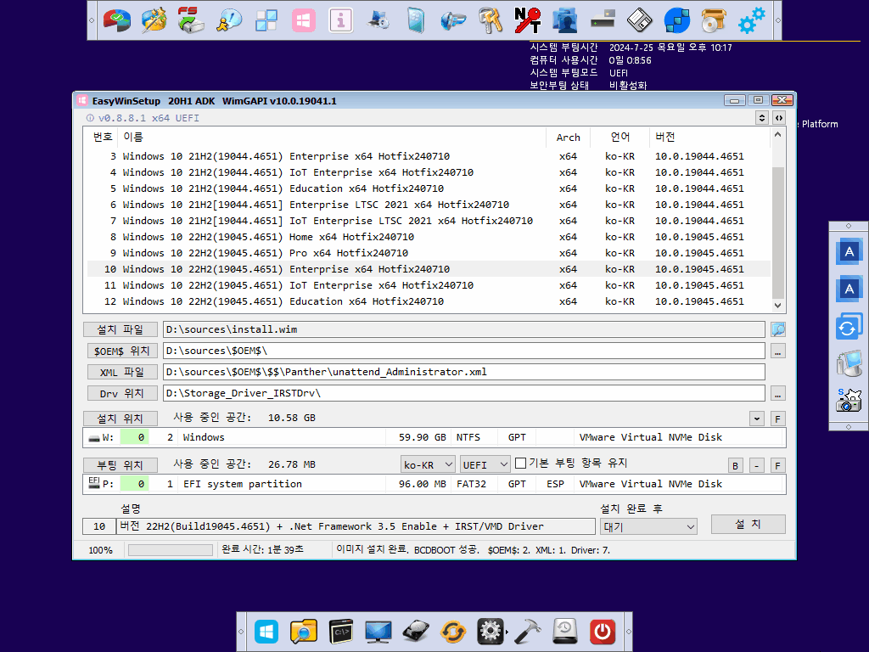869x652 pixels.
Task: Open the FS drive recovery icon
Action: coord(191,20)
